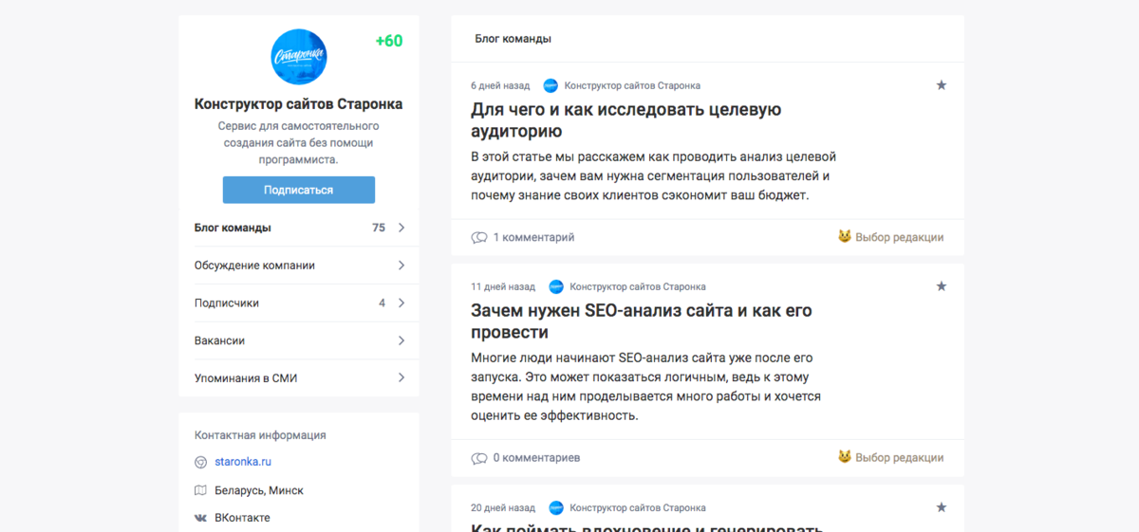Click author name in 11 дней назад post
Image resolution: width=1139 pixels, height=532 pixels.
637,286
